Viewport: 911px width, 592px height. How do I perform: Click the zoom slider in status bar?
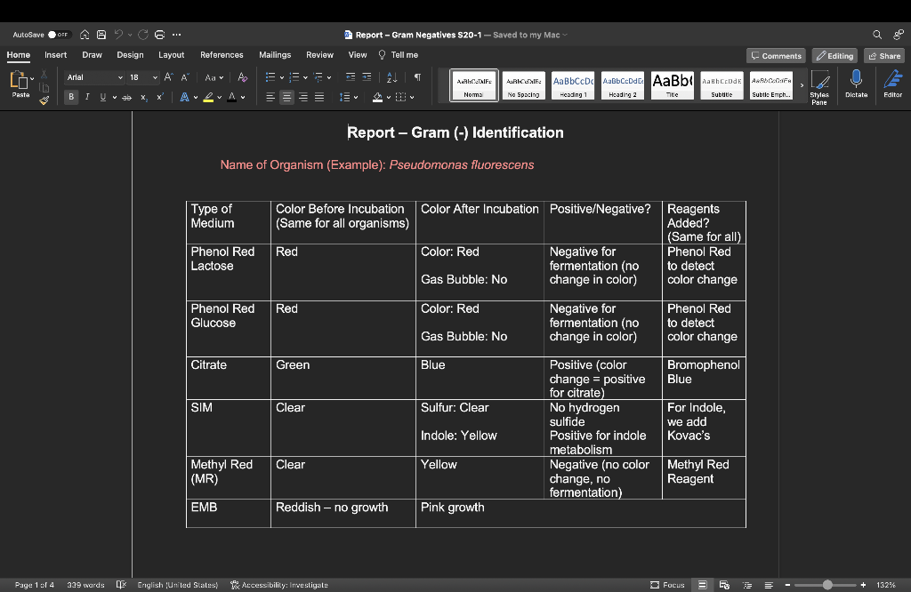tap(828, 585)
